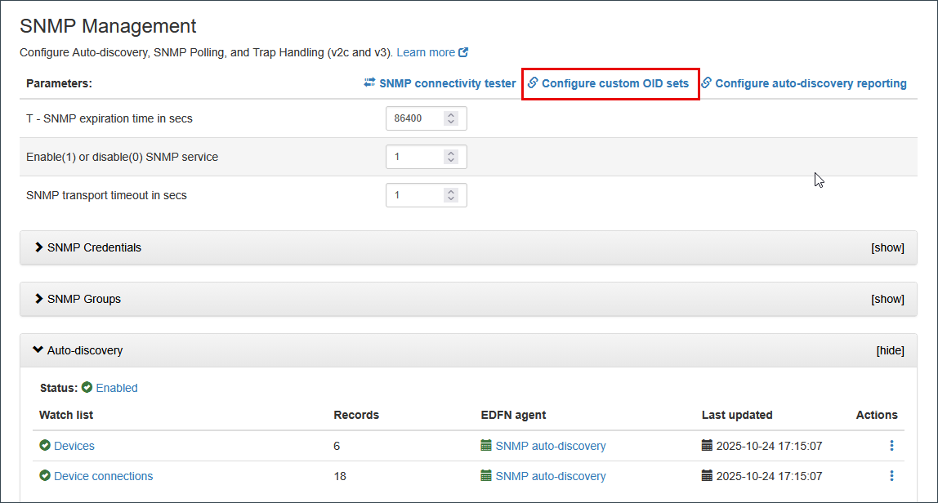Toggle the Auto-discovery Enabled status link
Image resolution: width=938 pixels, height=503 pixels.
coord(117,388)
